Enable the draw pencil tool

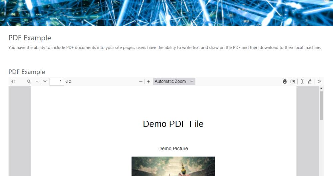pos(310,81)
